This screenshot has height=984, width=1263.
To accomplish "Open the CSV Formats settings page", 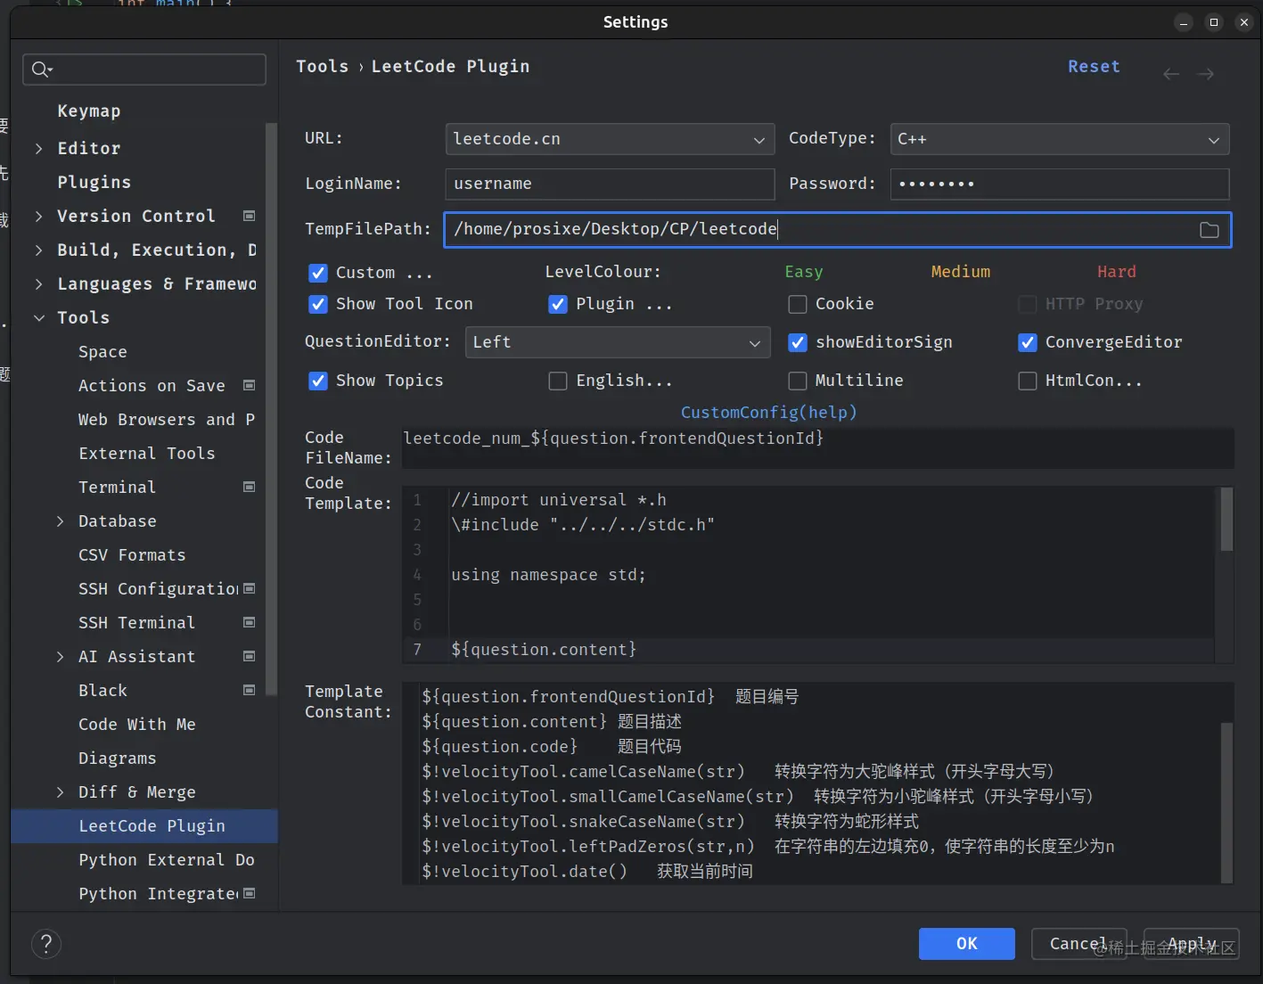I will pos(132,554).
